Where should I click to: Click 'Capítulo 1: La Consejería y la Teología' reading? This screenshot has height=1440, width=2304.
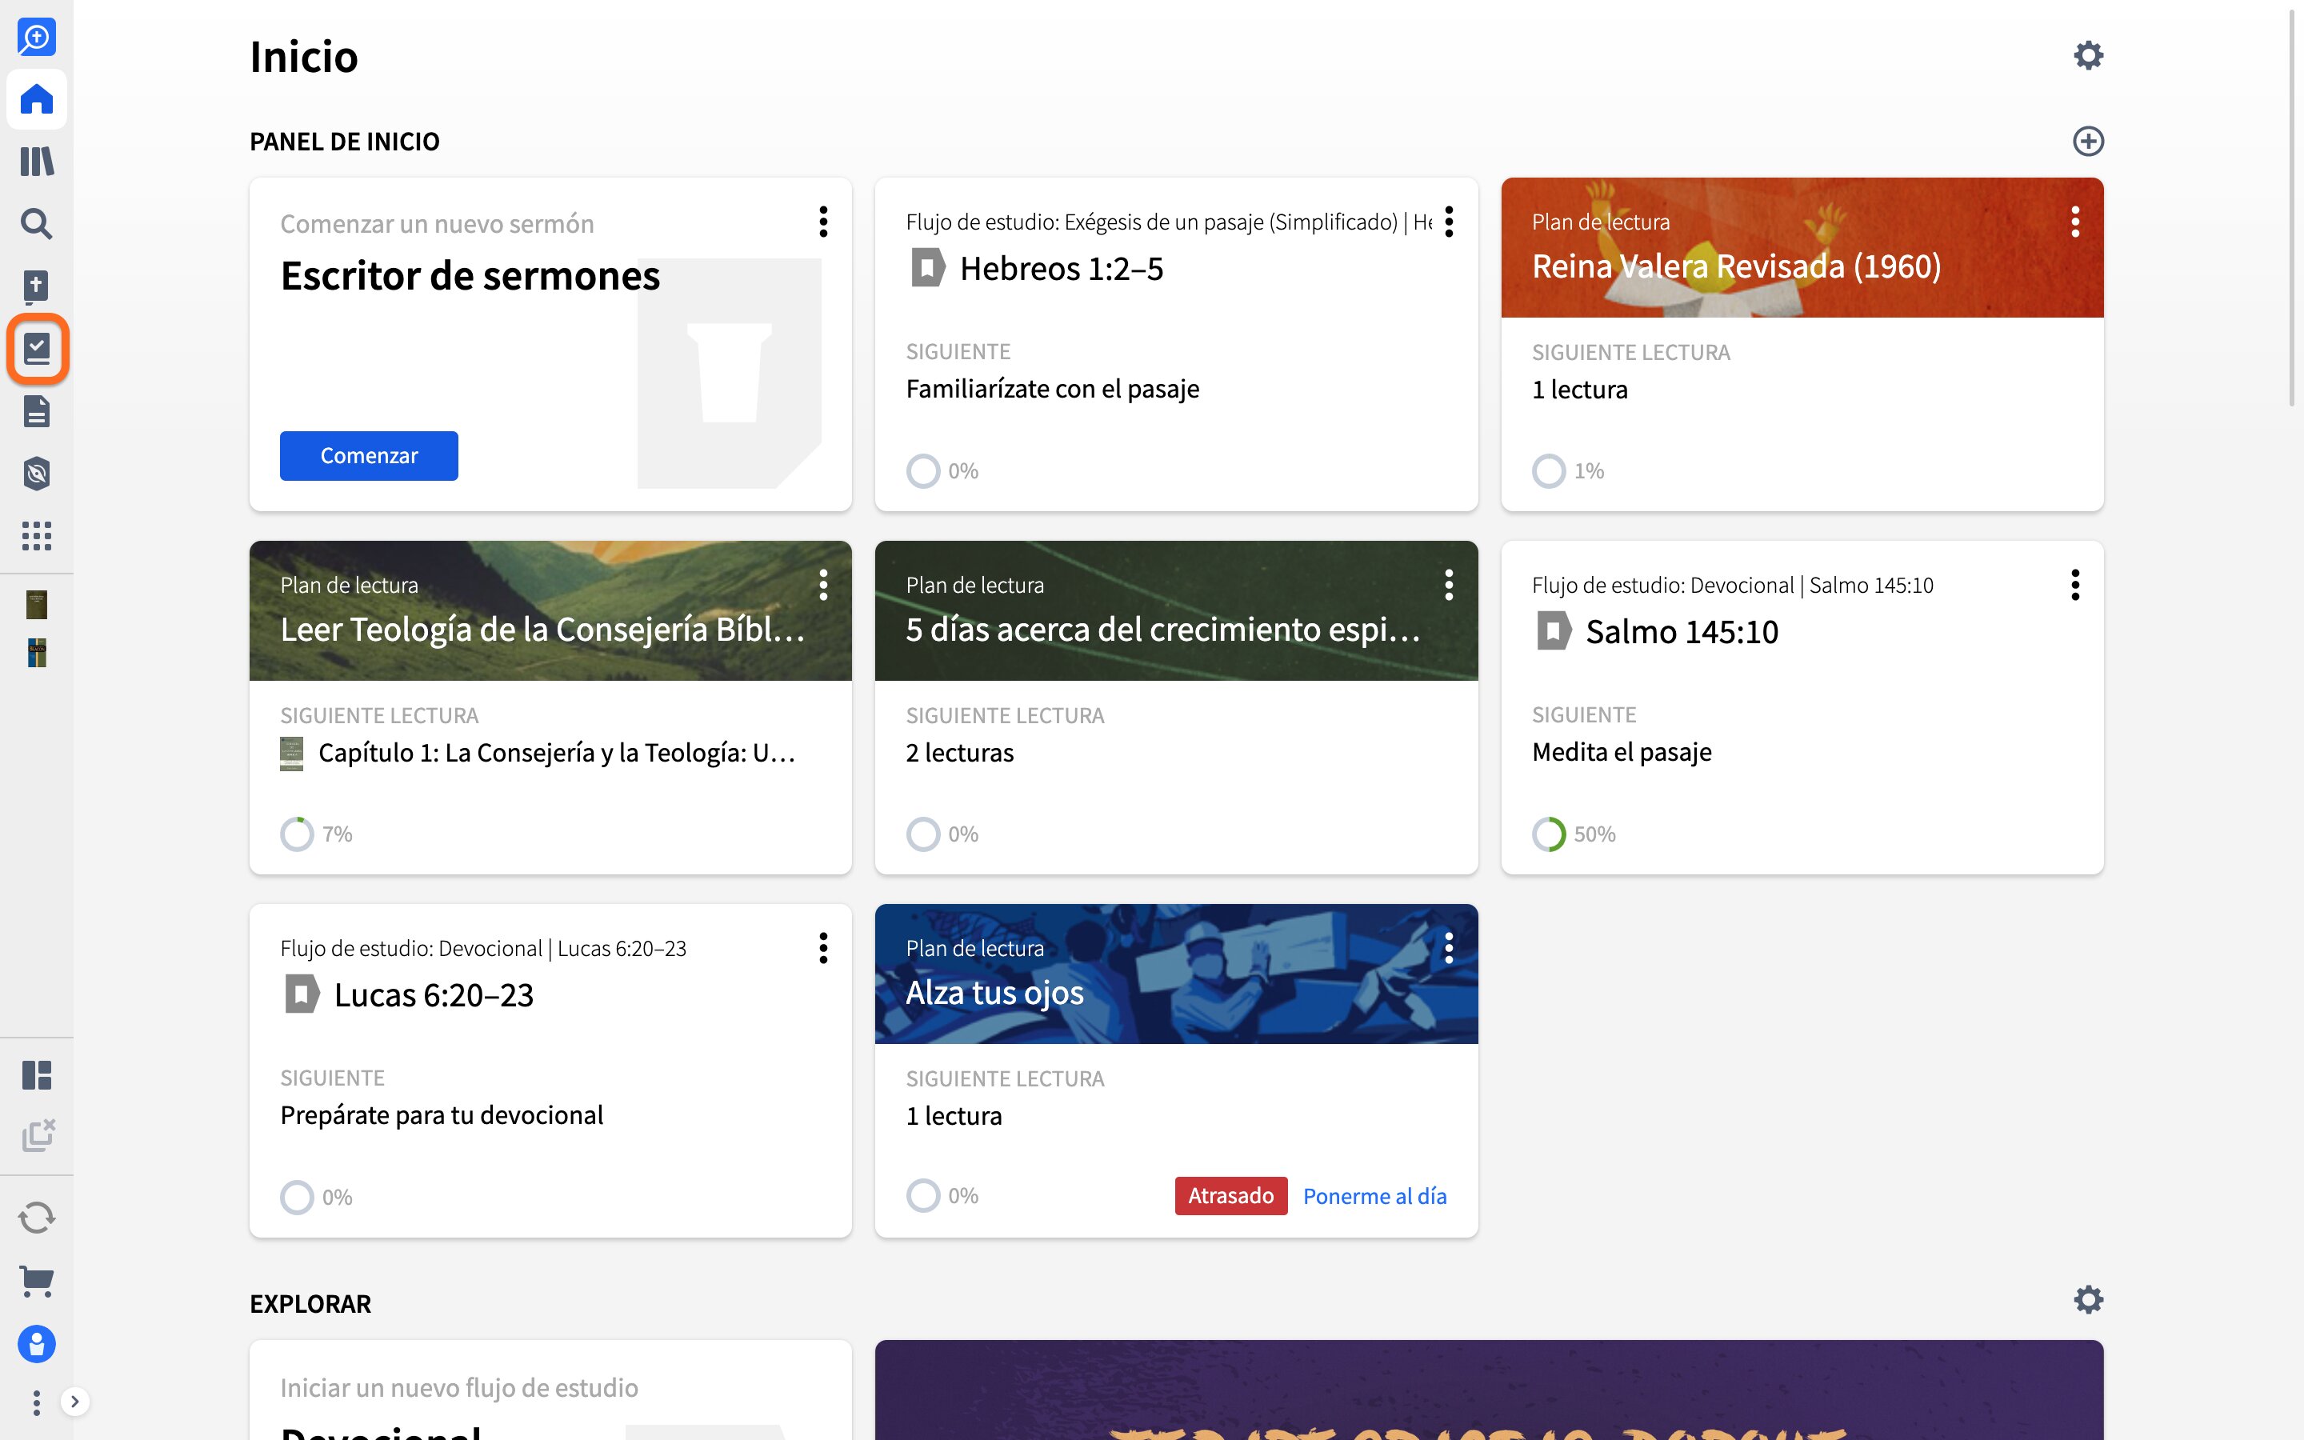556,754
